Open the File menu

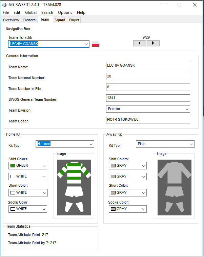click(x=6, y=13)
